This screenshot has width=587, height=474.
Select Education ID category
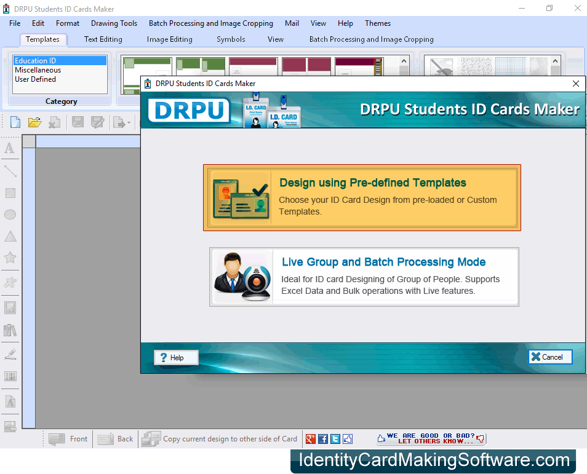tap(60, 61)
